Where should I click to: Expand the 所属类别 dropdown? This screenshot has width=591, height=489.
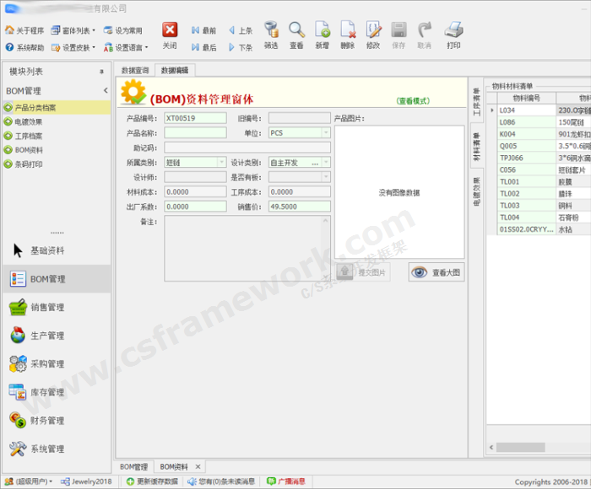(221, 162)
